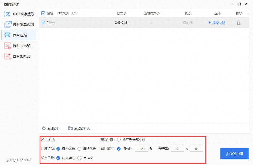Image resolution: width=253 pixels, height=165 pixels.
Task: Uncheck the 1.jpg file checkbox
Action: point(44,23)
